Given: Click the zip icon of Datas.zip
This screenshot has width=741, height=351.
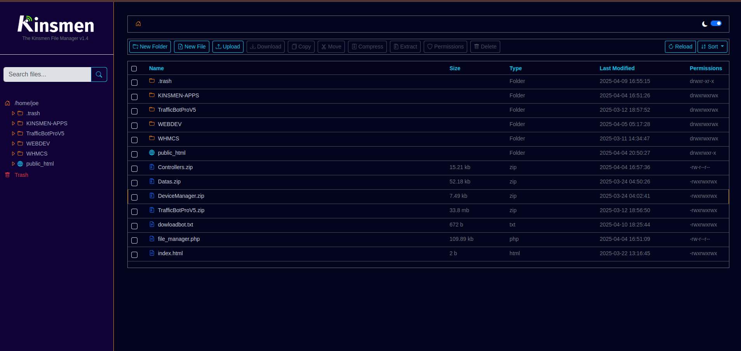Looking at the screenshot, I should click(152, 181).
